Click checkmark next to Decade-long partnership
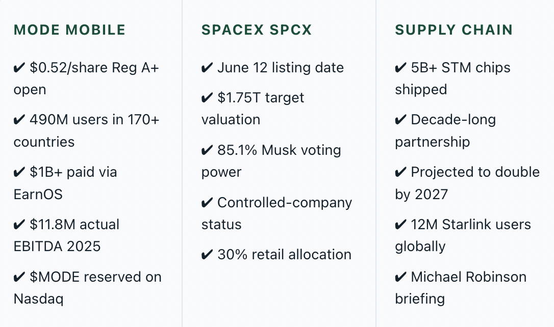554x327 pixels. coord(400,120)
